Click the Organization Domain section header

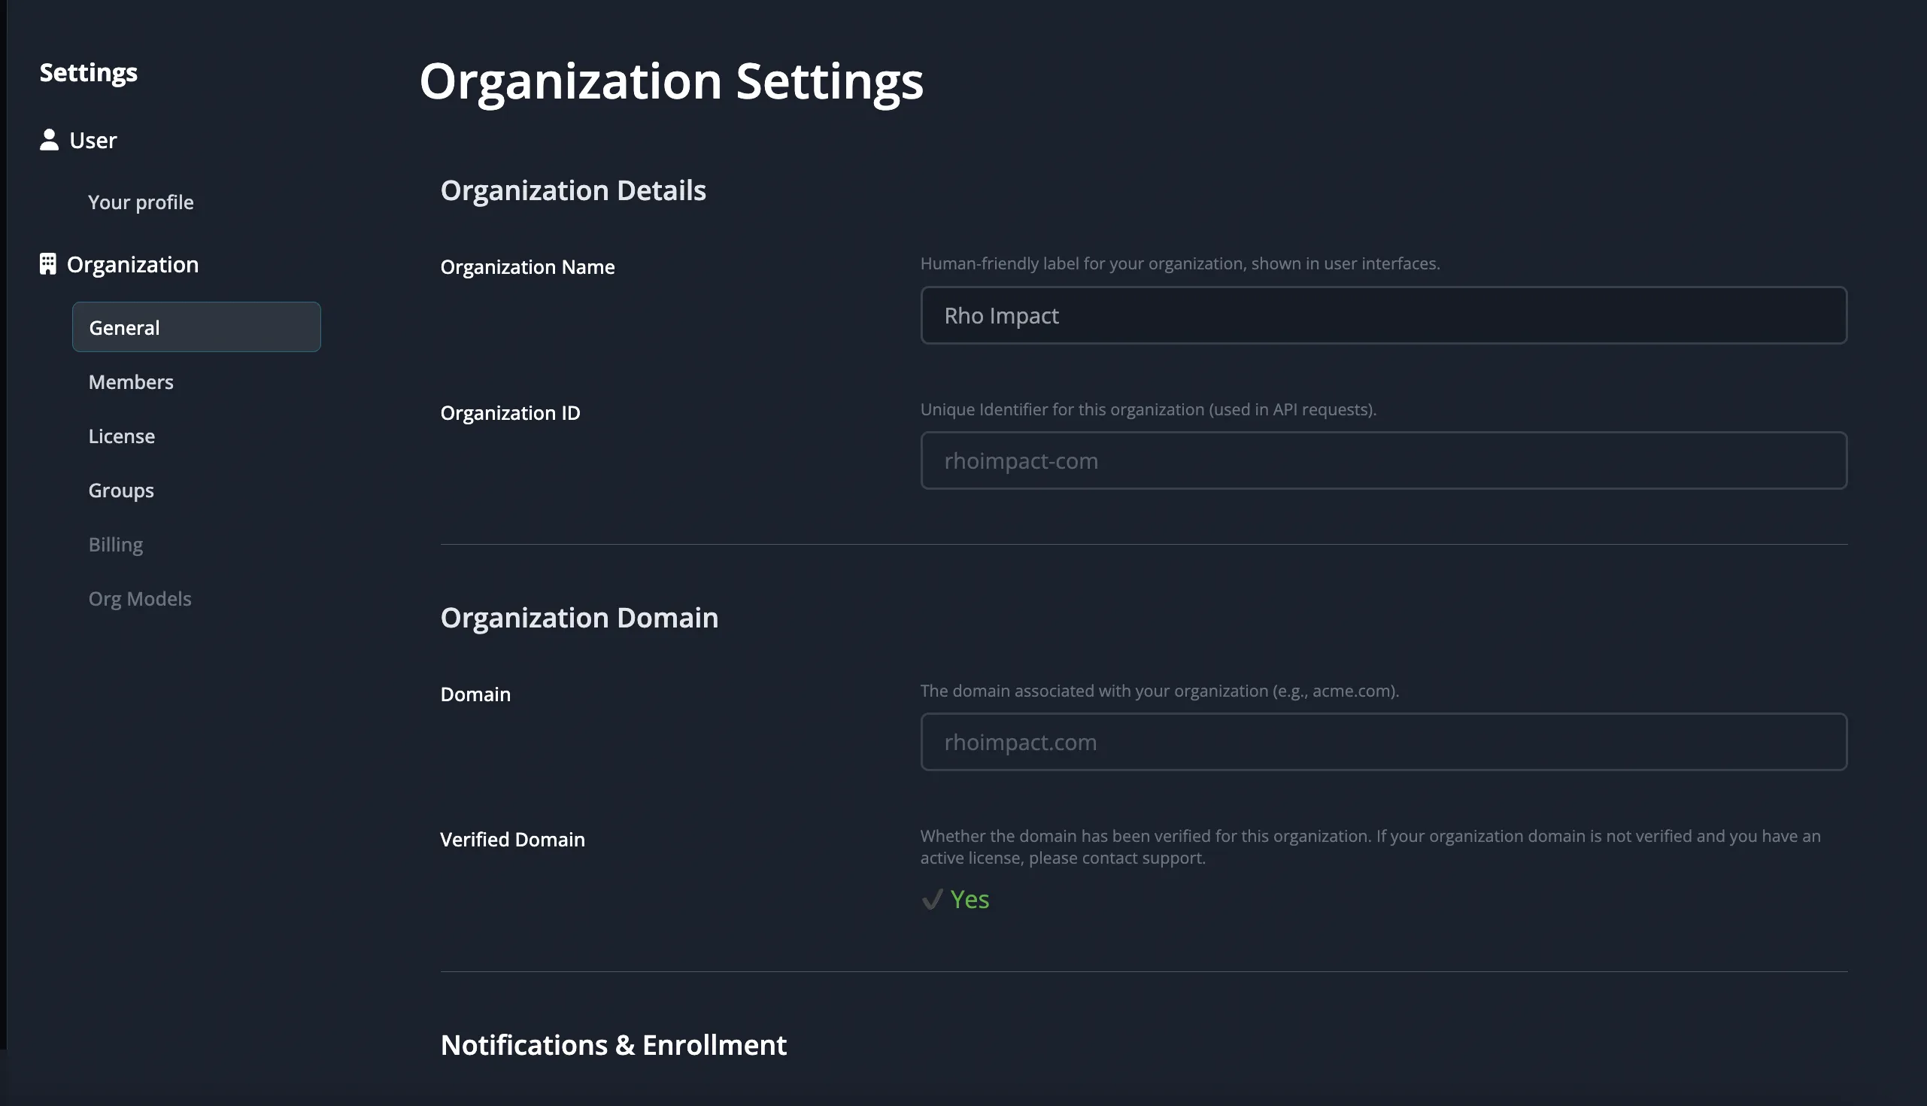click(x=579, y=618)
